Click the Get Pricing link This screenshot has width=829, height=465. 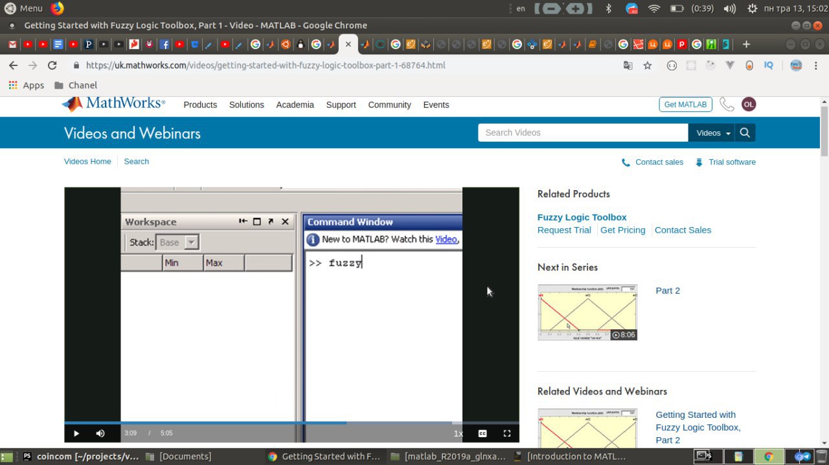(x=622, y=230)
